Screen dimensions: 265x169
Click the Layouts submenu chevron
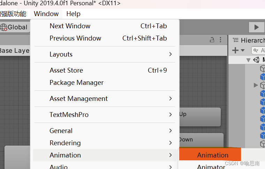tap(171, 54)
